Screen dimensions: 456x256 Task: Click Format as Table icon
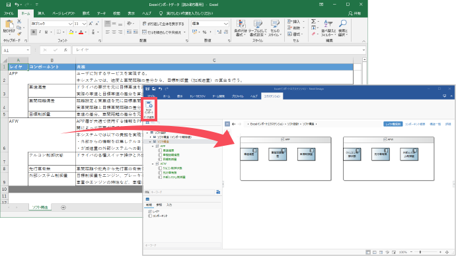[x=257, y=28]
